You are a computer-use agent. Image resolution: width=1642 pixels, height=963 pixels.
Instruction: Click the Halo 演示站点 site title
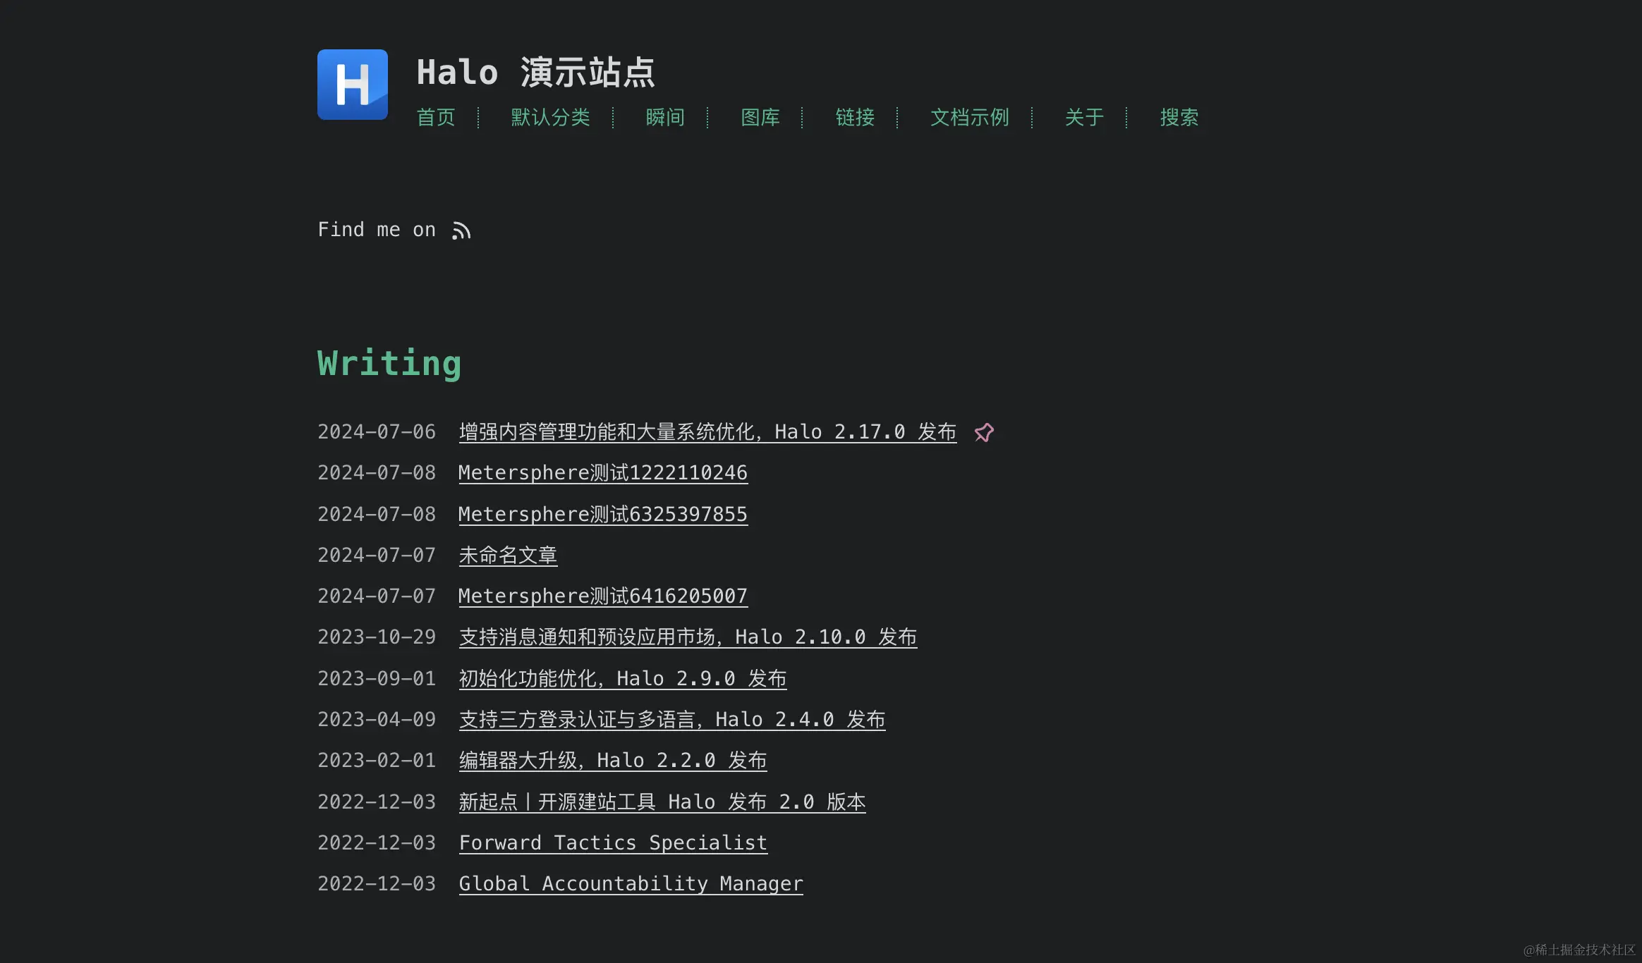535,73
